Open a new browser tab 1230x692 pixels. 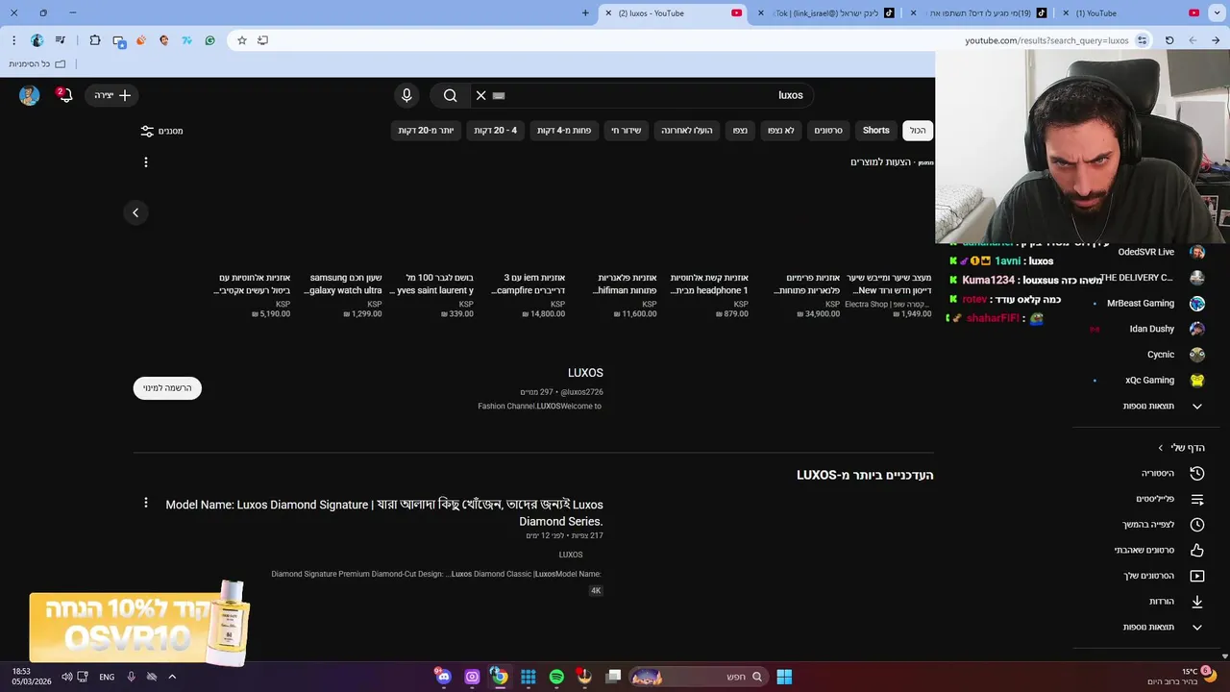pyautogui.click(x=585, y=12)
